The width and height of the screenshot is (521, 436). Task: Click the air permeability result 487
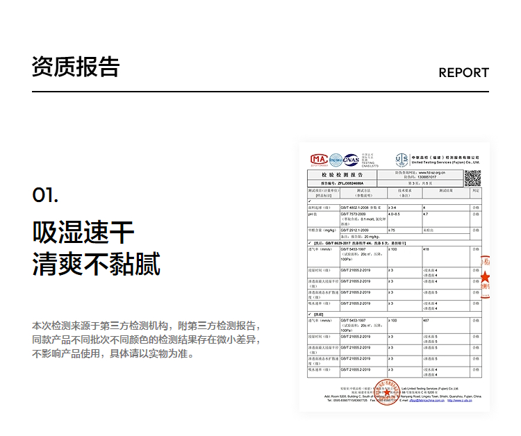(x=426, y=321)
